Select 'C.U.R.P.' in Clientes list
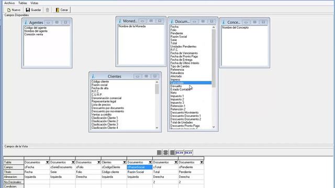Screen dimensions: 335x188 click(x=97, y=95)
